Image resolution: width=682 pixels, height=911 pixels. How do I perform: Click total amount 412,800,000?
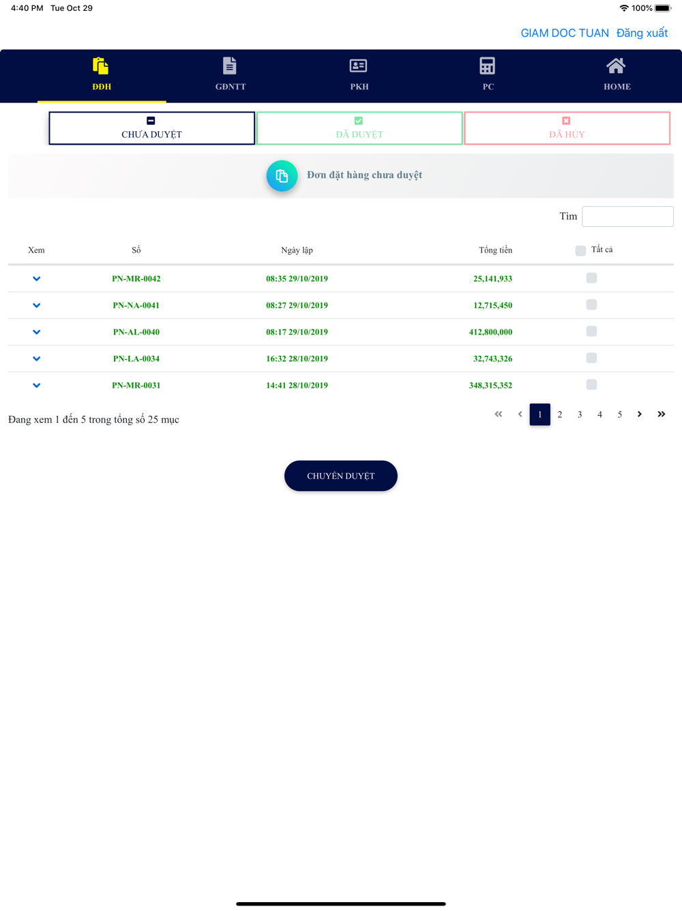coord(491,332)
